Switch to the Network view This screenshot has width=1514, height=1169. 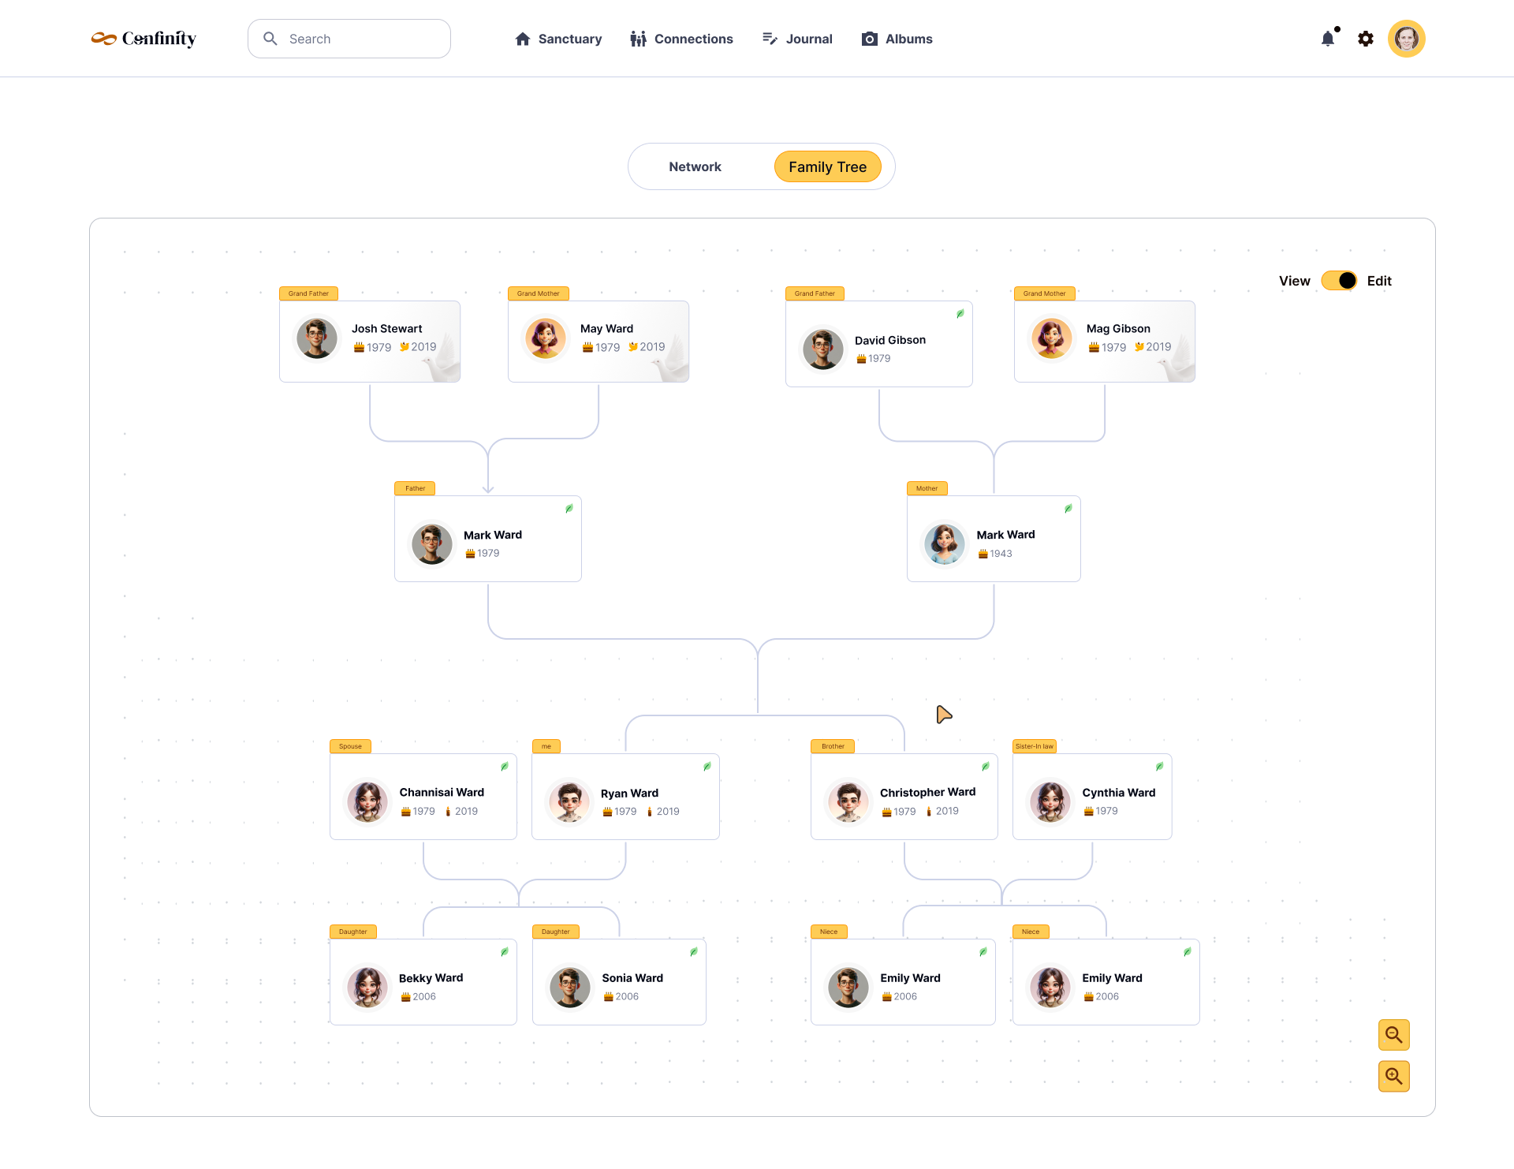(695, 166)
